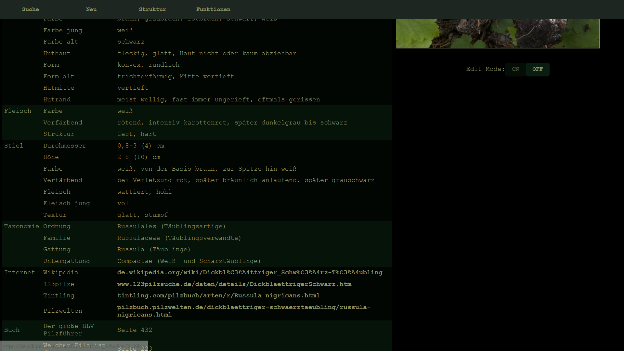The image size is (624, 351).
Task: Open the de.wikipedia.org article link
Action: click(250, 272)
